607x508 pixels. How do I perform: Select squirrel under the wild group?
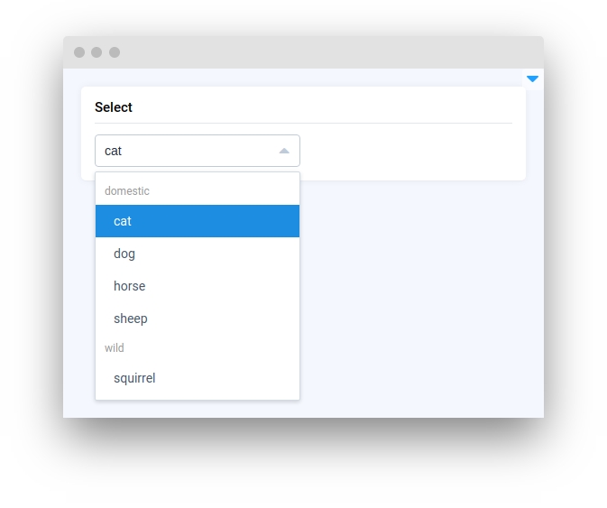(x=198, y=378)
